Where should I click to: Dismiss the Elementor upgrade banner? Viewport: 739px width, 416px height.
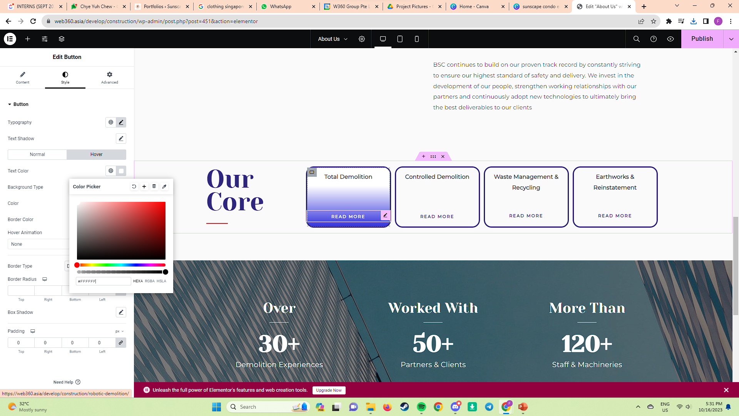pos(726,390)
